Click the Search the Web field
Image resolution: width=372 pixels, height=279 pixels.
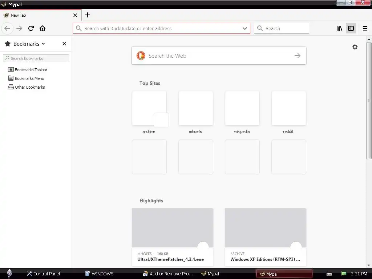219,56
